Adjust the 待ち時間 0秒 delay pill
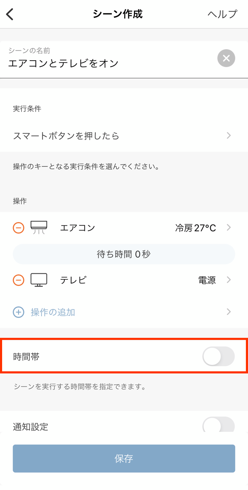Image resolution: width=248 pixels, height=490 pixels. tap(124, 254)
